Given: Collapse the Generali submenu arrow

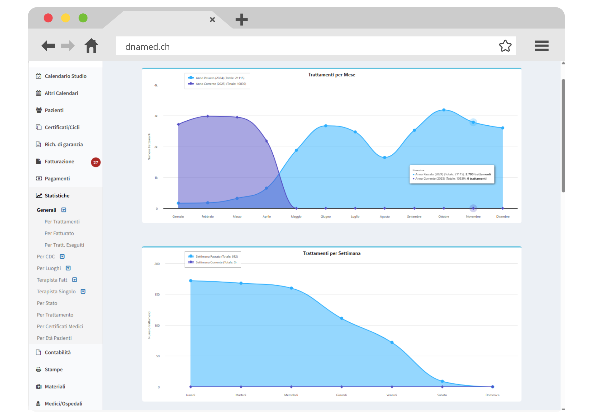Looking at the screenshot, I should click(64, 210).
